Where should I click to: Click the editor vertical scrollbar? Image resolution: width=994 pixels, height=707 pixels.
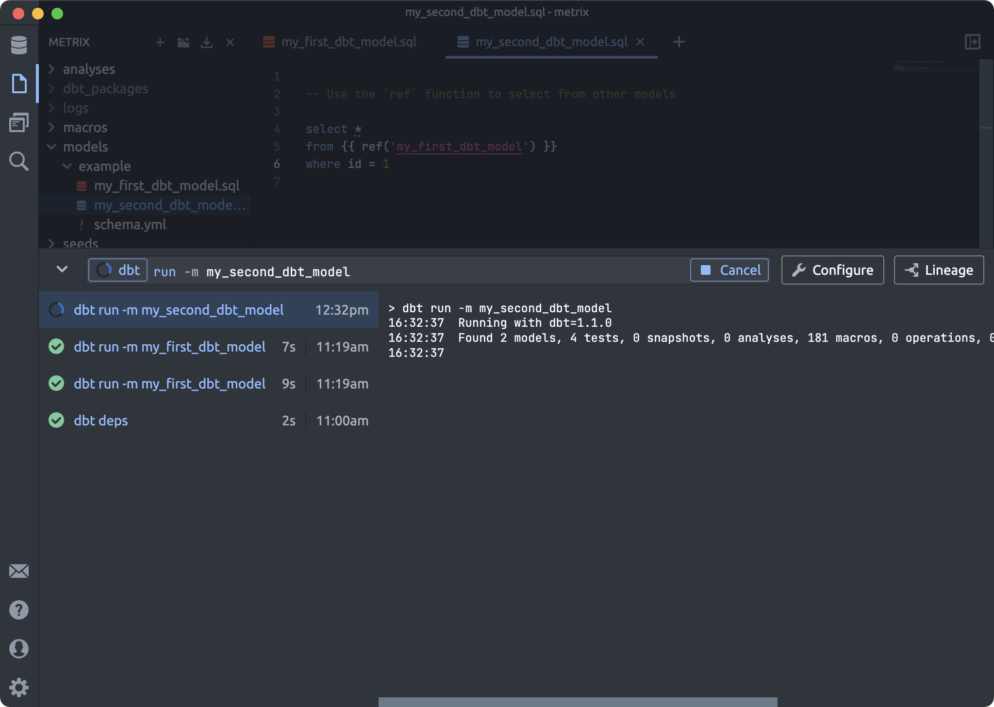tap(986, 153)
